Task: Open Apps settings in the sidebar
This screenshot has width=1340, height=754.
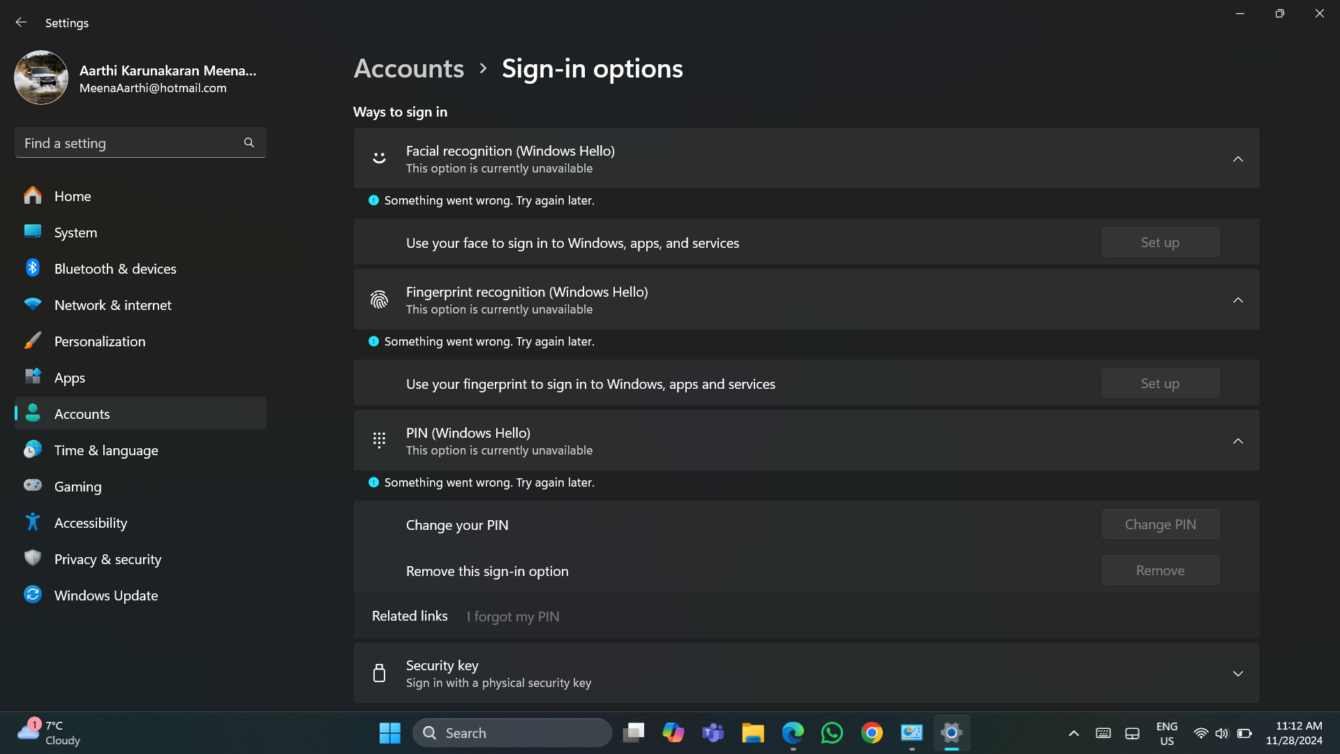Action: pos(140,378)
